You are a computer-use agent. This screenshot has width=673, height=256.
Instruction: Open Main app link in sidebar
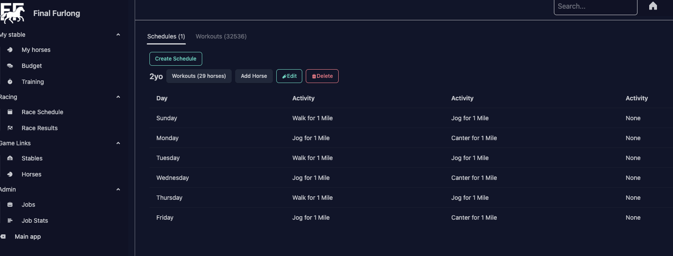(28, 237)
